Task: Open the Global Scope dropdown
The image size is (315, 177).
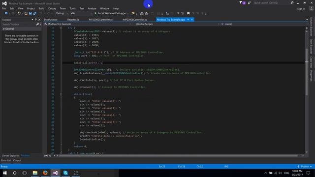Action: [x=178, y=24]
